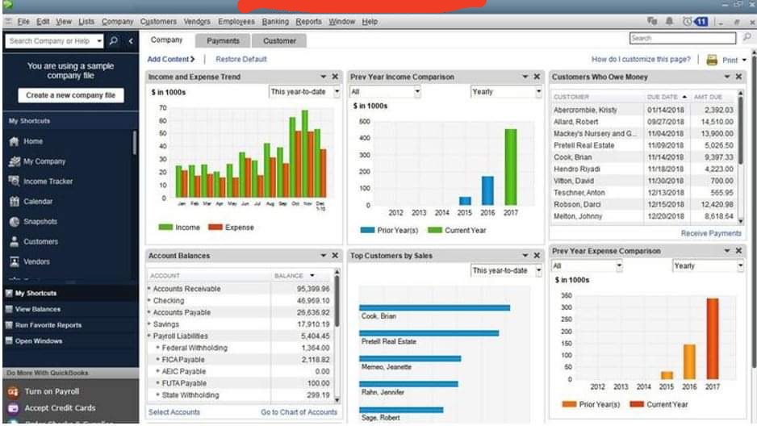757x426 pixels.
Task: Click the Account Balances vertical scrollbar
Action: tap(337, 336)
